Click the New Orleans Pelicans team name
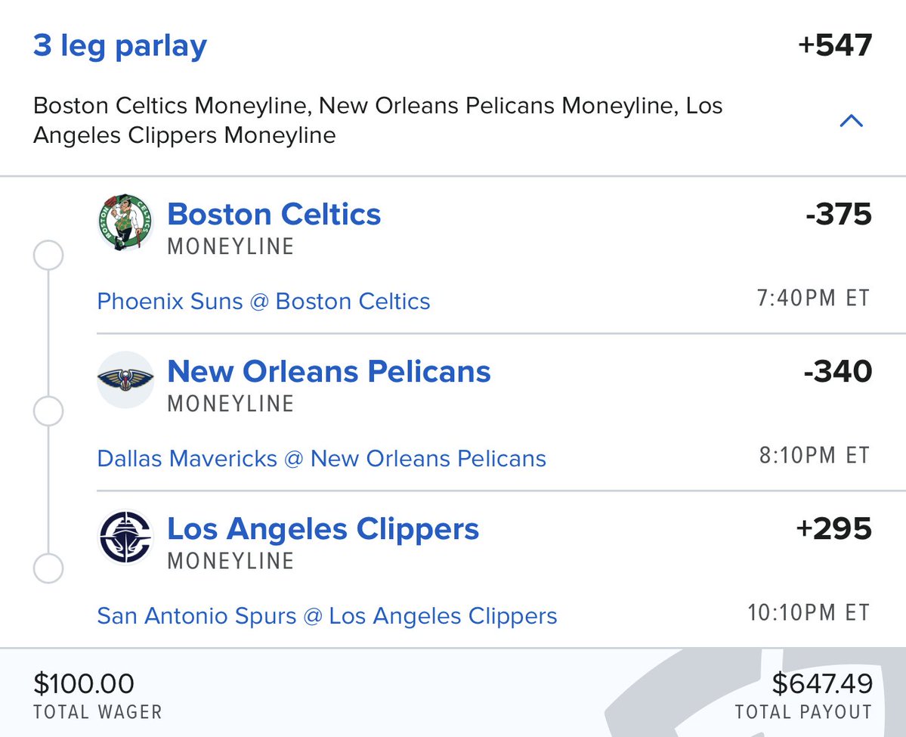 [x=329, y=372]
